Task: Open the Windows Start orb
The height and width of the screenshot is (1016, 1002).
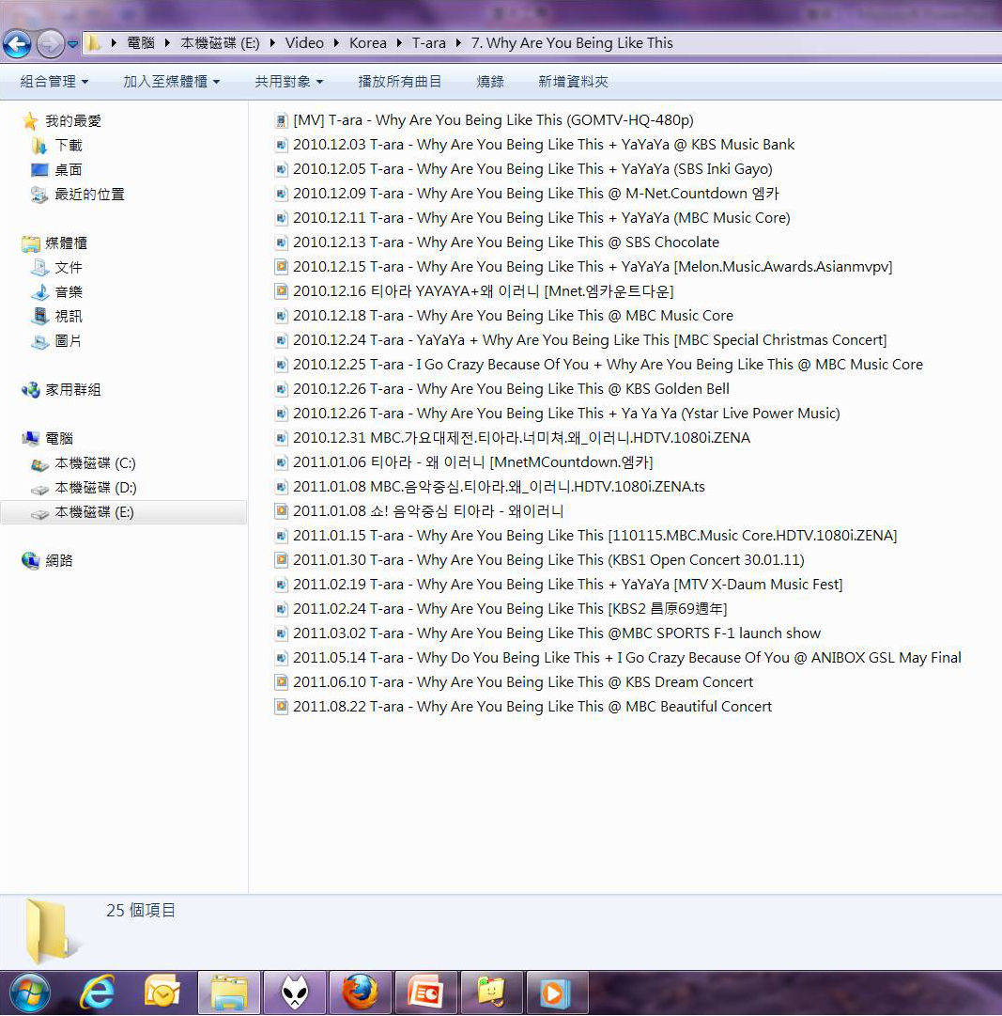Action: click(x=30, y=993)
